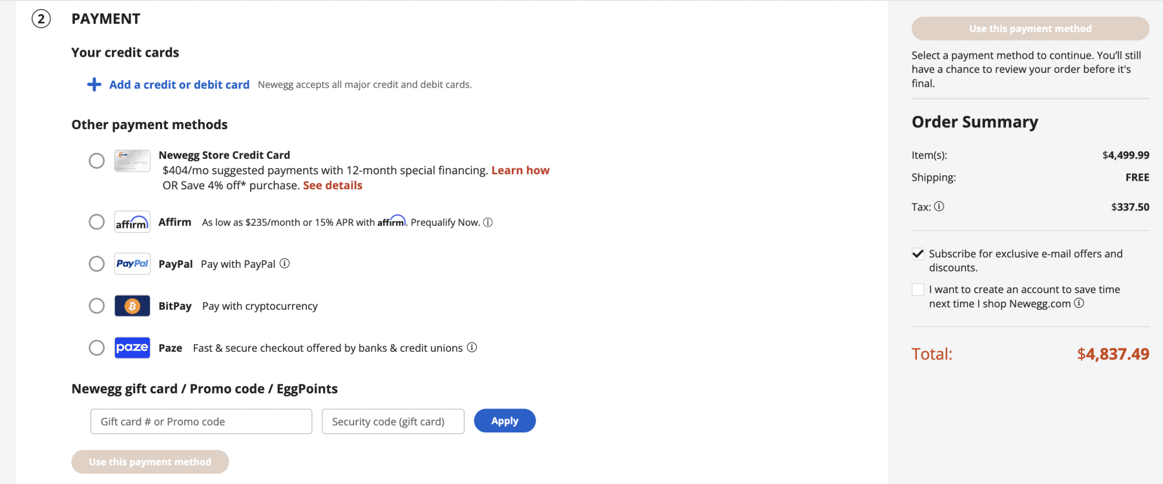
Task: Select the PayPal payment method
Action: click(97, 263)
